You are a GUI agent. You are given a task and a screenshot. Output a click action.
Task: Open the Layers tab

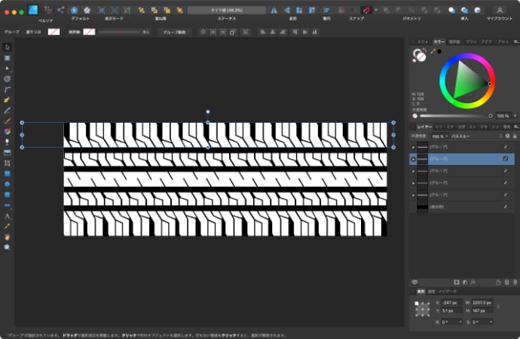pyautogui.click(x=425, y=127)
